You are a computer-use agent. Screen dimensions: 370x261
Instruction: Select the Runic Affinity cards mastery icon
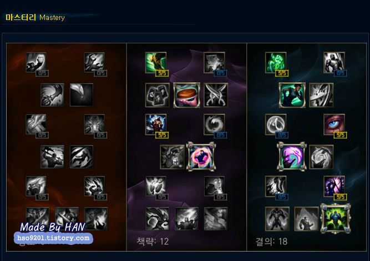pyautogui.click(x=158, y=95)
